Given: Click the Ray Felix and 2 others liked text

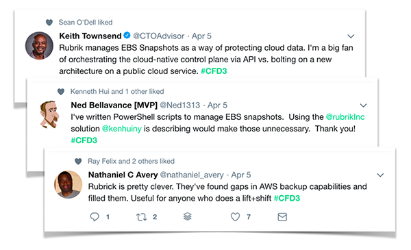Looking at the screenshot, I should (x=131, y=161).
